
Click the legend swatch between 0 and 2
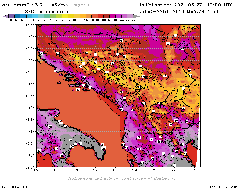pyautogui.click(x=41, y=16)
